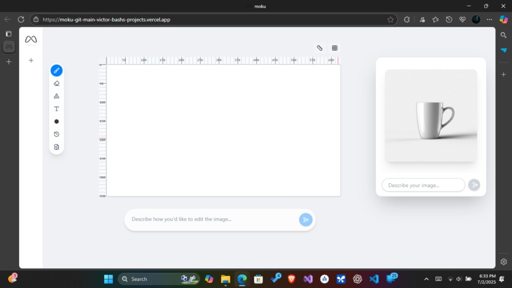The height and width of the screenshot is (288, 512).
Task: Submit the image description prompt
Action: tap(474, 185)
